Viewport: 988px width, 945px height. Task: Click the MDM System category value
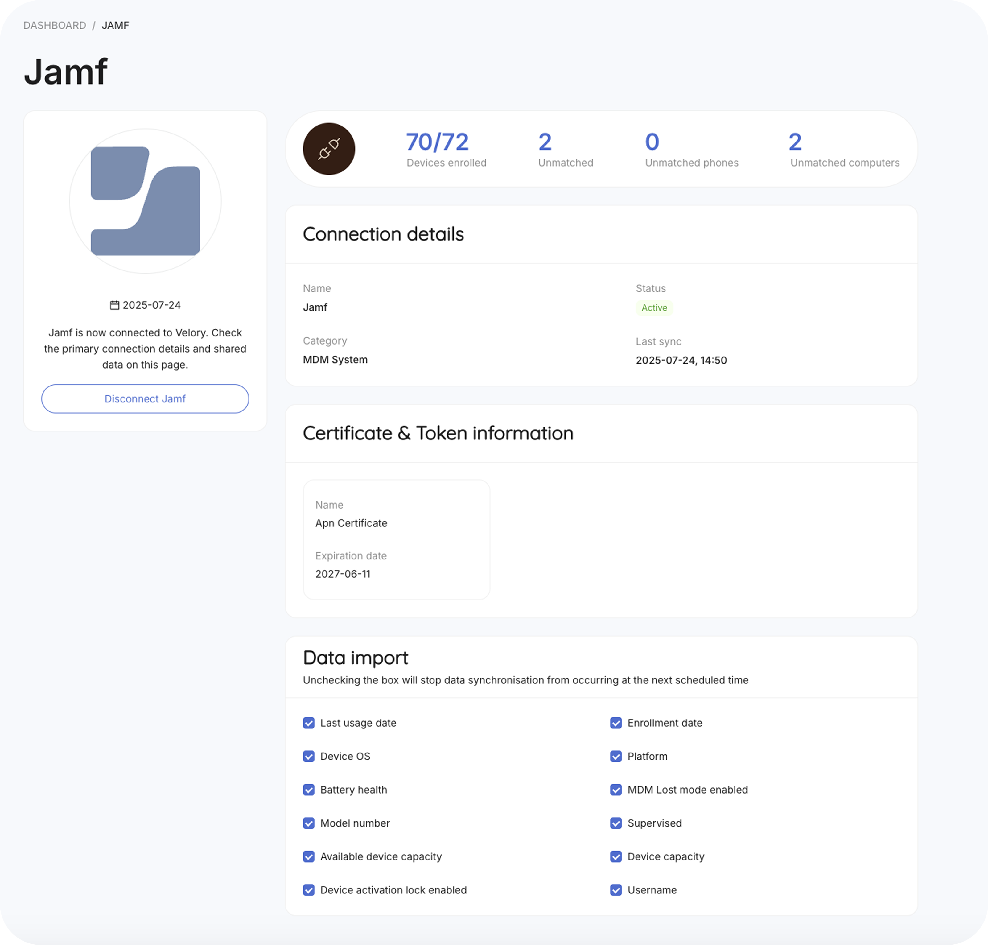[x=335, y=360]
